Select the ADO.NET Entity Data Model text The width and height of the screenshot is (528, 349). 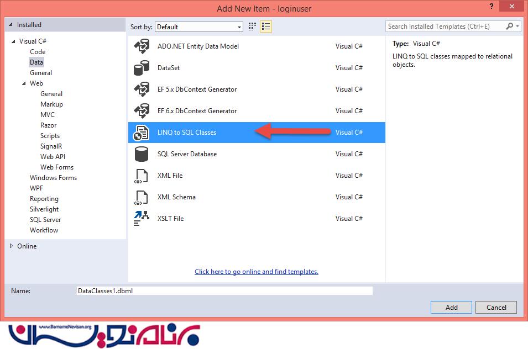(x=198, y=46)
